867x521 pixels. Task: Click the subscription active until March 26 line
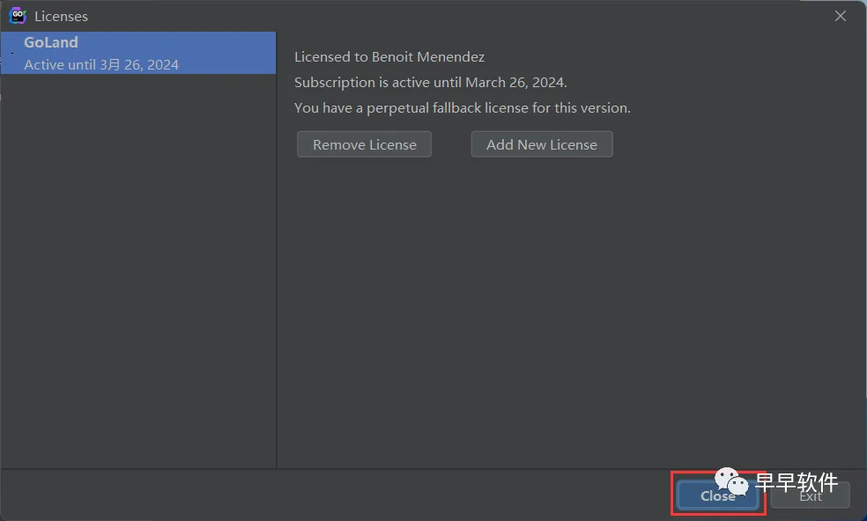coord(430,82)
